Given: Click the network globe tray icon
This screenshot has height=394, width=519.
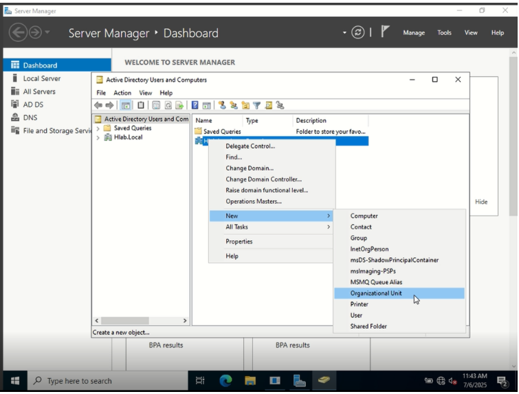Looking at the screenshot, I should coord(441,381).
